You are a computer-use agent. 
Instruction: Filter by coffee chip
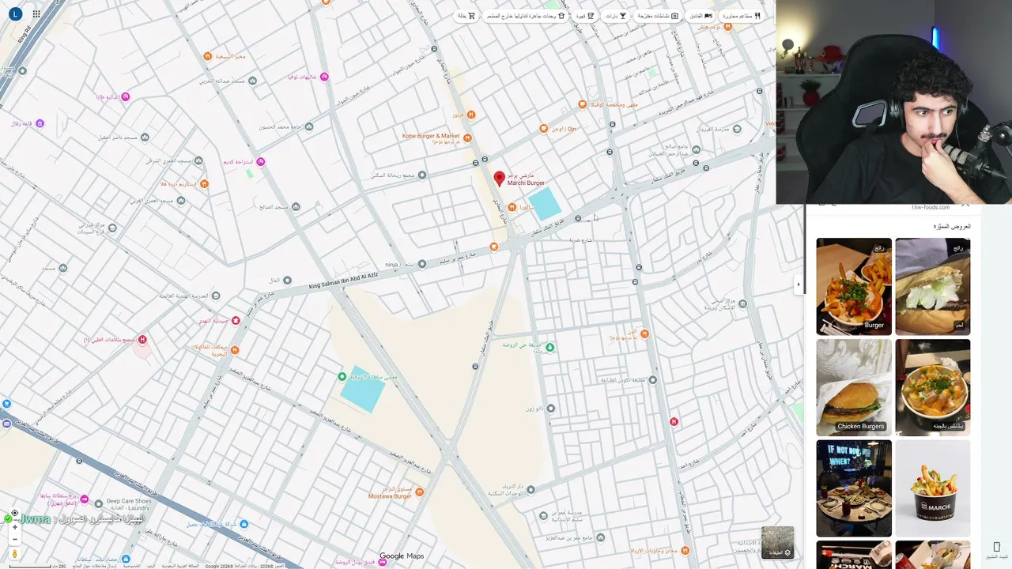585,16
